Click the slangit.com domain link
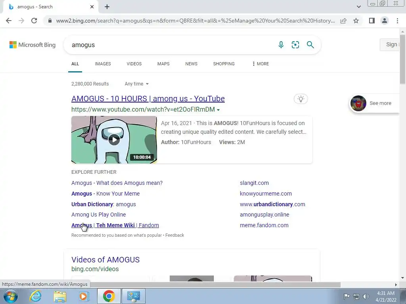The width and height of the screenshot is (406, 304). pos(254,183)
